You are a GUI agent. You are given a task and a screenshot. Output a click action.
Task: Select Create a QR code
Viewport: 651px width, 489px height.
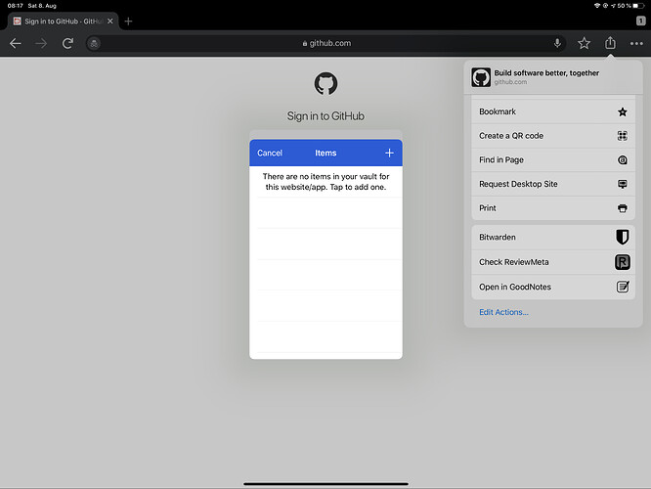553,136
